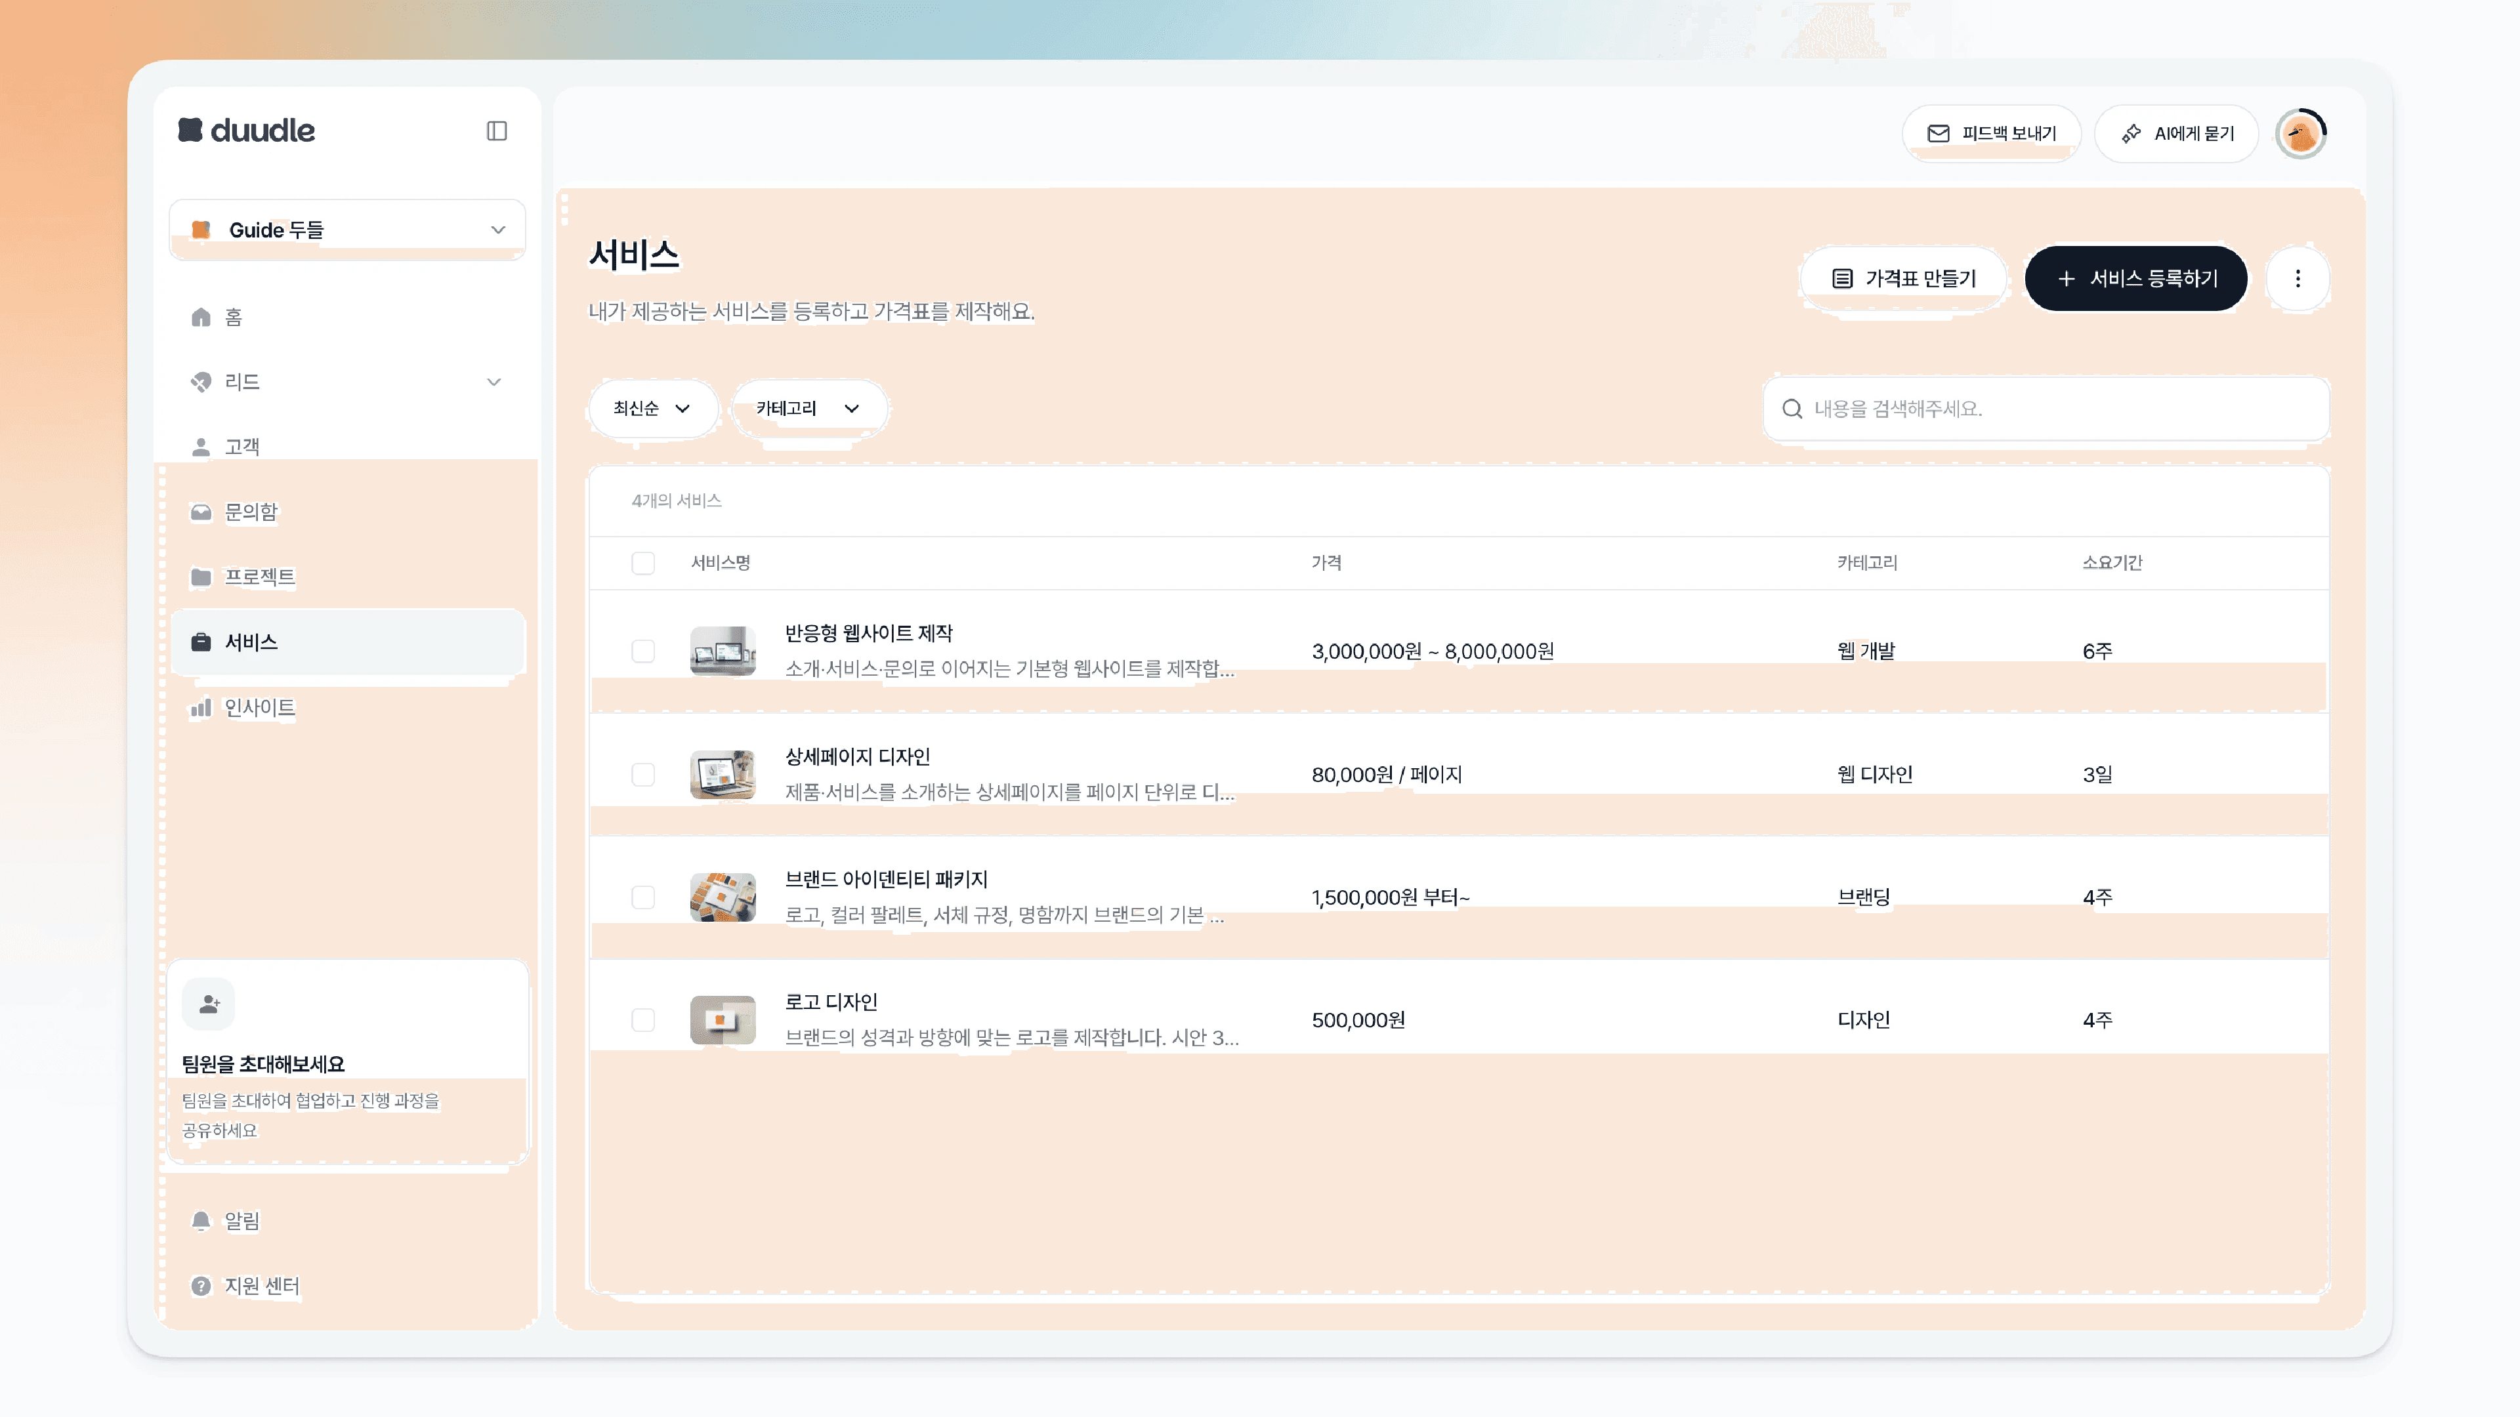The image size is (2520, 1417).
Task: Open 지원 센터 in the sidebar
Action: click(347, 1286)
